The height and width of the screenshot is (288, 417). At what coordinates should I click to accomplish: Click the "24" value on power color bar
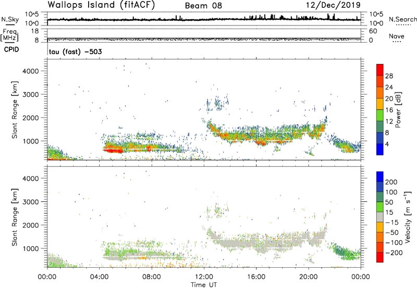tap(389, 87)
